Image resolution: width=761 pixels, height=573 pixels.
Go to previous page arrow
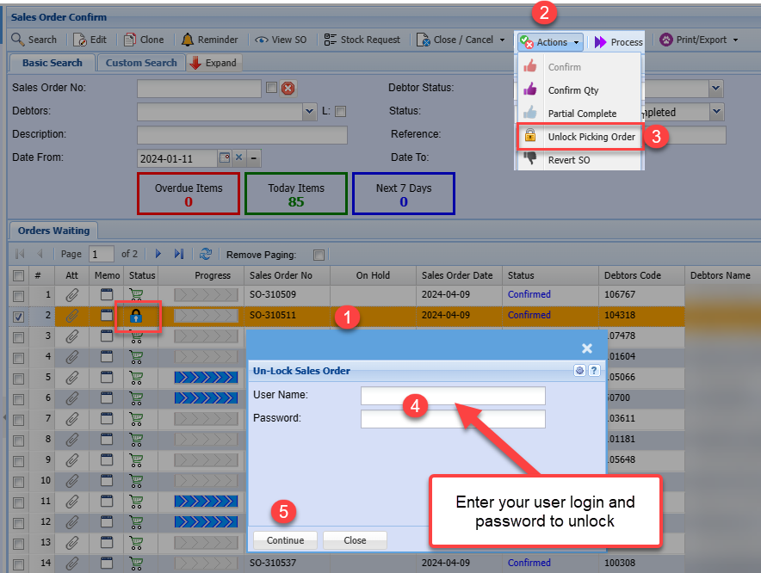pyautogui.click(x=40, y=254)
